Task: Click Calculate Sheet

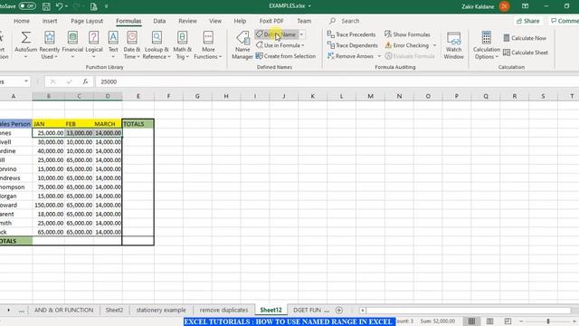Action: pos(526,53)
